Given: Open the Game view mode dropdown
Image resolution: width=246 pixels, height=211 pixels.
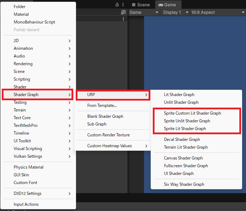Looking at the screenshot, I should pos(144,12).
